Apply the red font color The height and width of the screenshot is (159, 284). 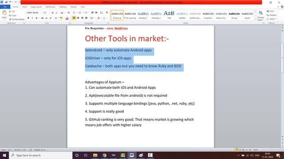tap(67, 18)
